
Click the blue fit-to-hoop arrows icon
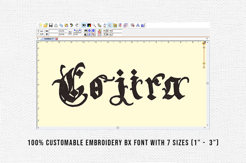pos(93,31)
